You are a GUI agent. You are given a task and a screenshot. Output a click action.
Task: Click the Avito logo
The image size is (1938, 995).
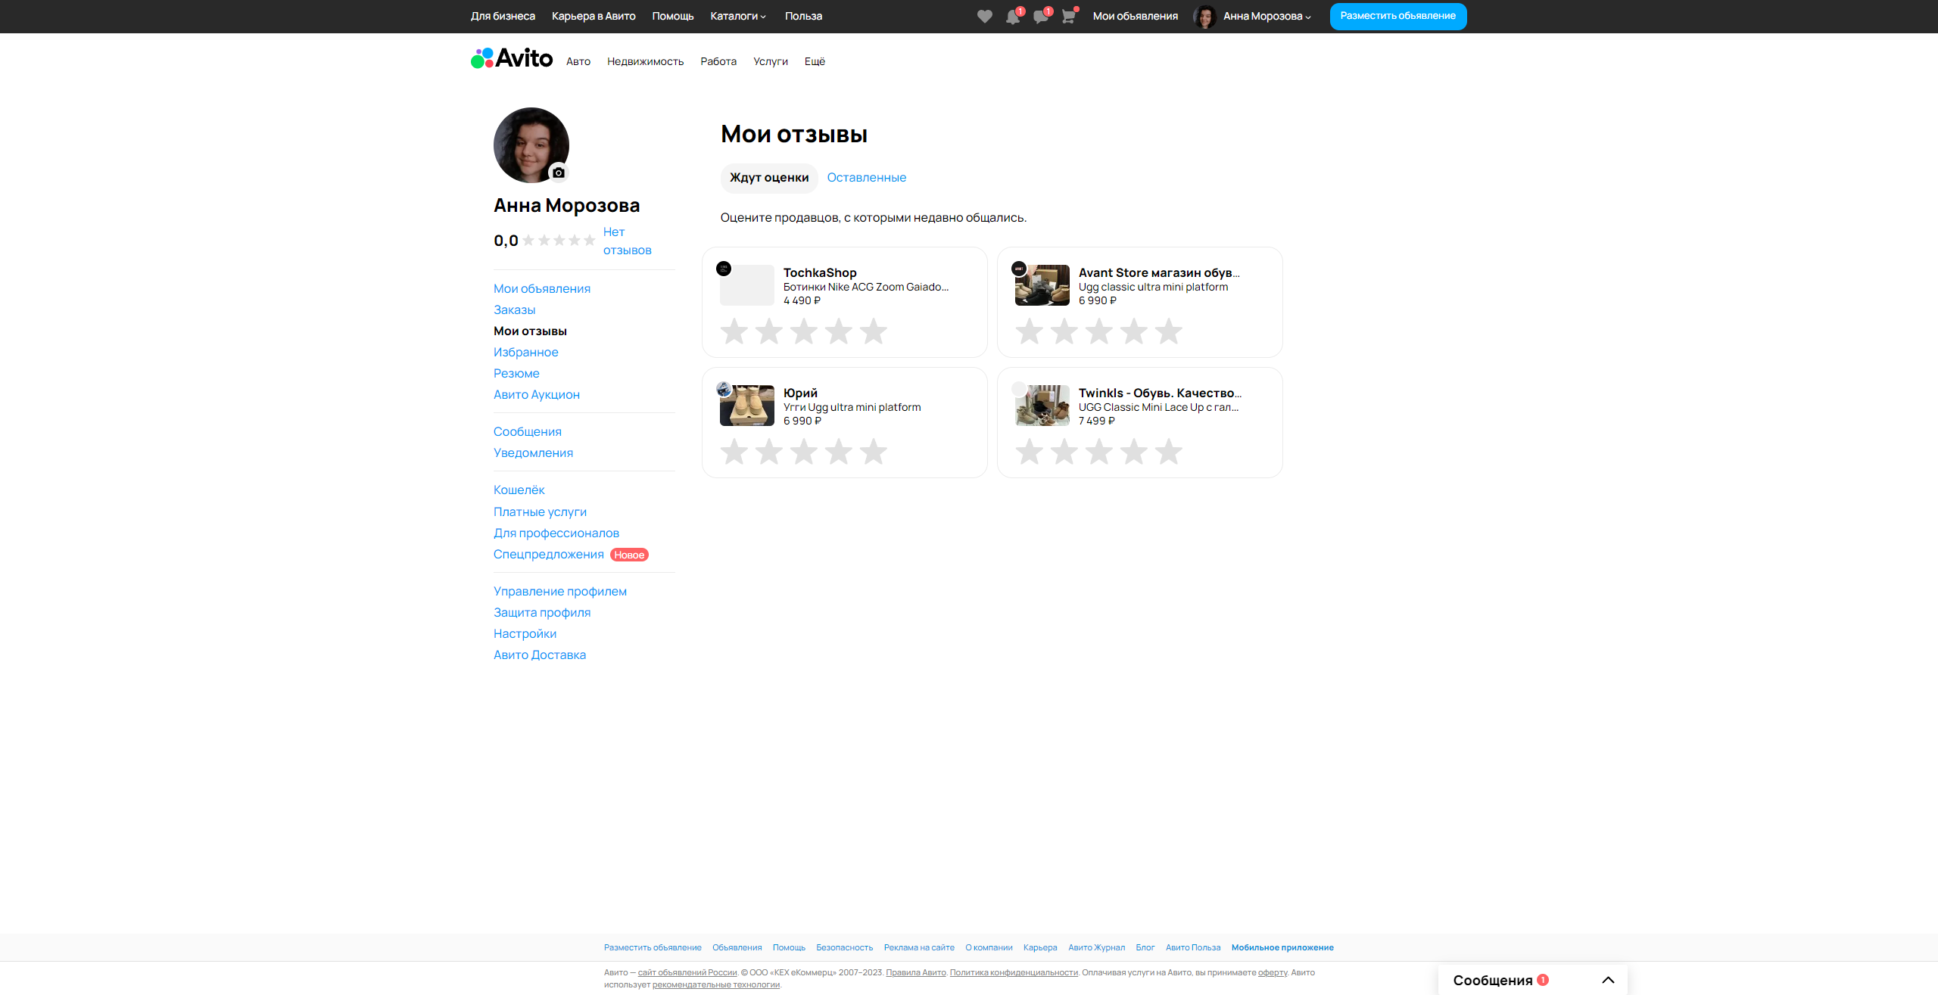(x=512, y=58)
